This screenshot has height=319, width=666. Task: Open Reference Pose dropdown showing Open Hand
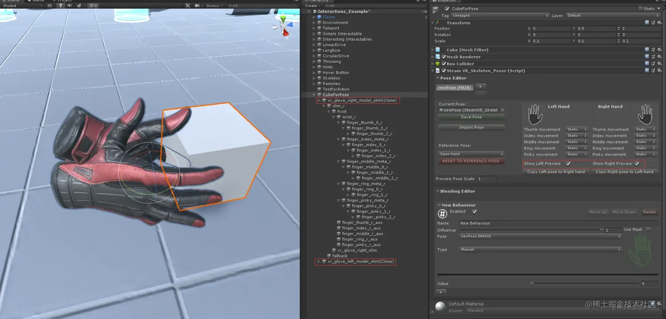(x=471, y=154)
